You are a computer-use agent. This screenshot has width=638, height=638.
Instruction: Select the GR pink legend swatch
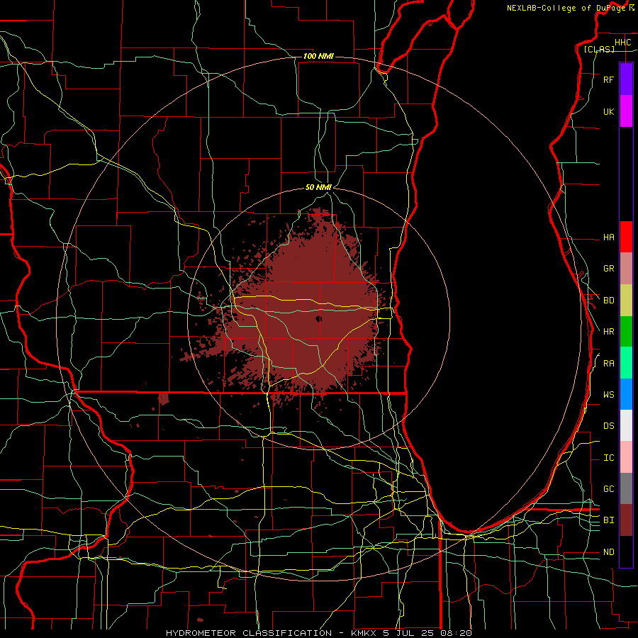tap(626, 269)
